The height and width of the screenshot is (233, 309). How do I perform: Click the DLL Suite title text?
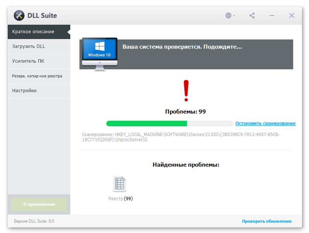tap(42, 15)
